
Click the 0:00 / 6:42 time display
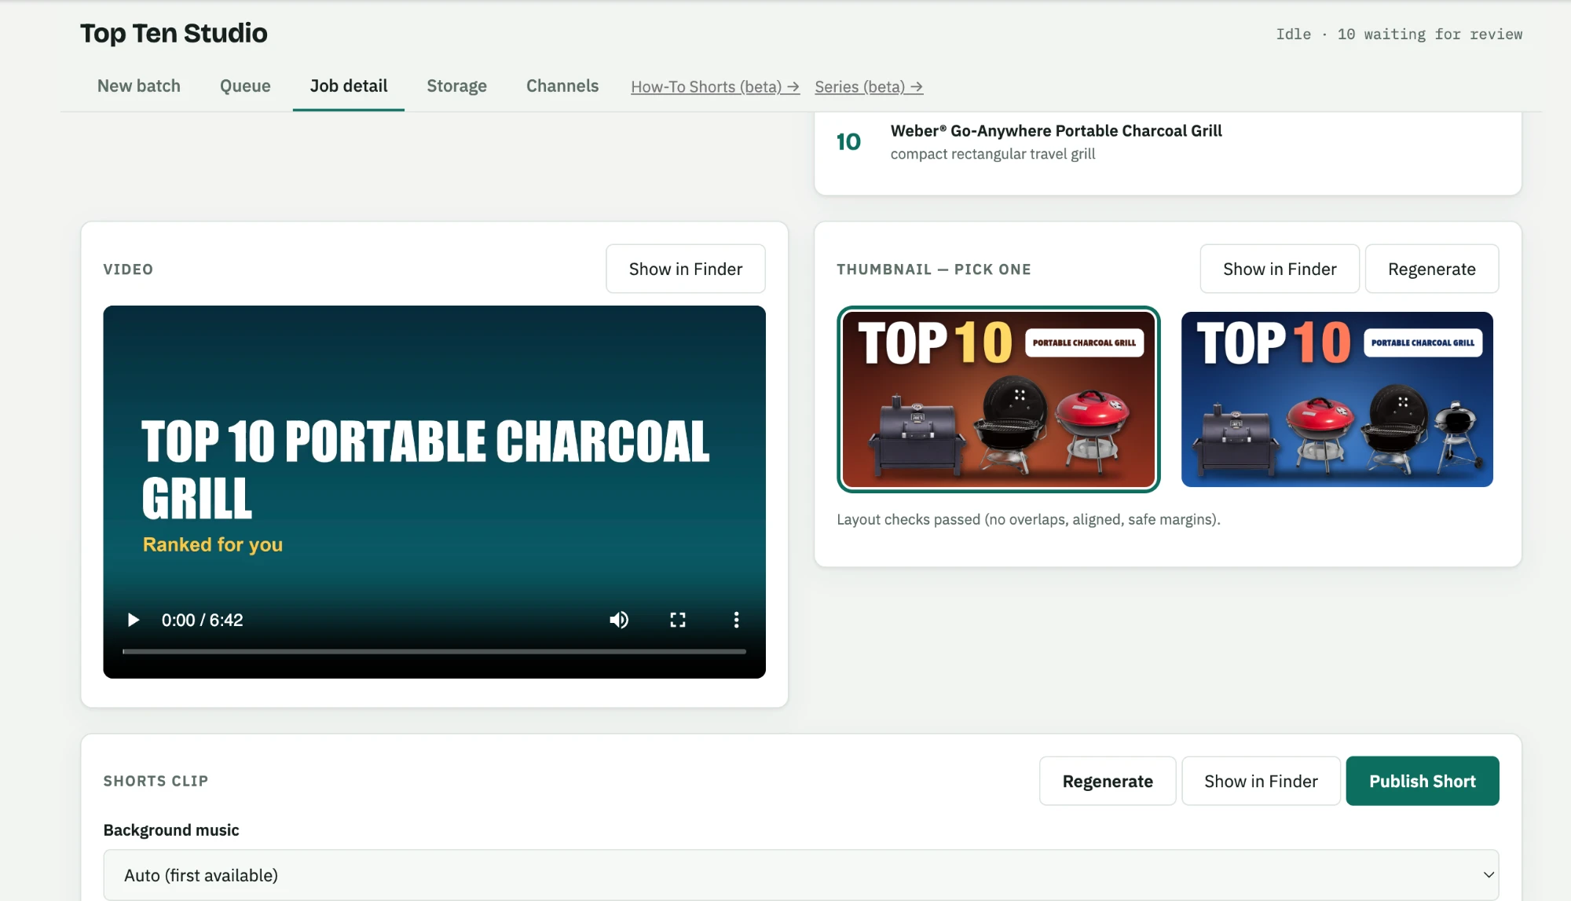[203, 621]
